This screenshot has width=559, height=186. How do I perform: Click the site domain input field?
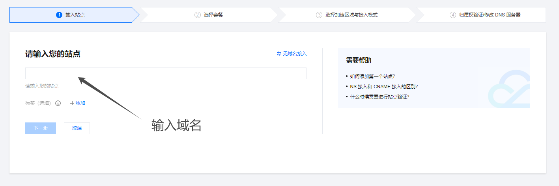point(166,73)
